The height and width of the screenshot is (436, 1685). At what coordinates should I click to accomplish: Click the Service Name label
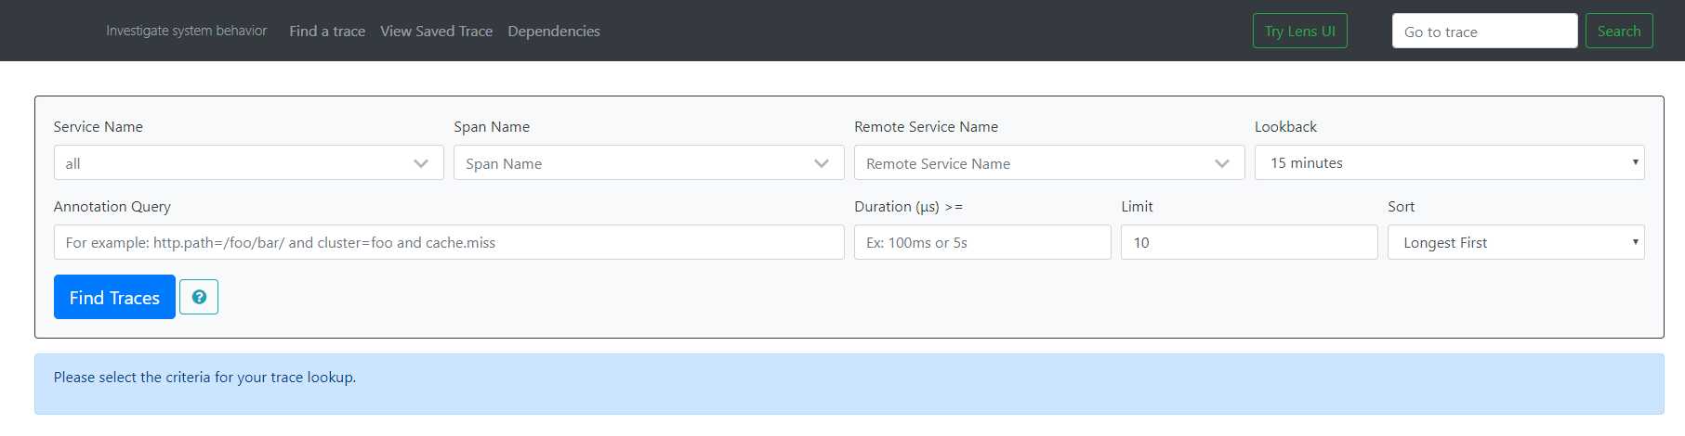pos(99,126)
